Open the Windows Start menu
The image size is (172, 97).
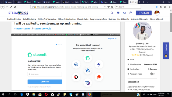coord(3,95)
